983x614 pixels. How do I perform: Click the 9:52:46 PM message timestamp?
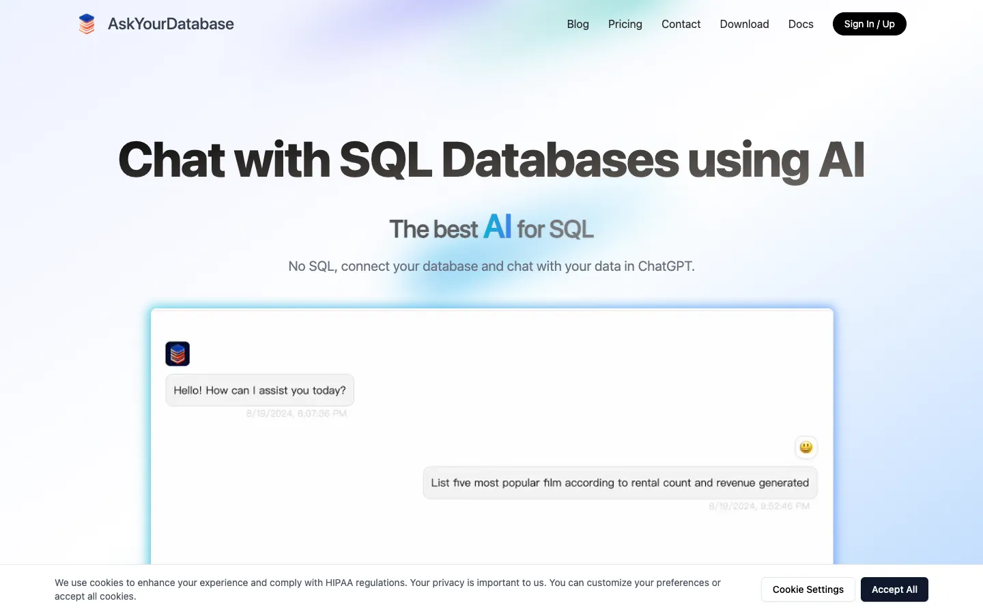click(x=759, y=506)
